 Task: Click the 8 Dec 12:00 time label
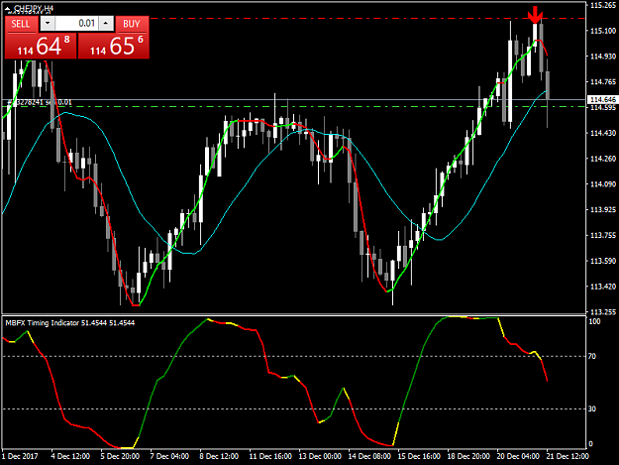219,456
